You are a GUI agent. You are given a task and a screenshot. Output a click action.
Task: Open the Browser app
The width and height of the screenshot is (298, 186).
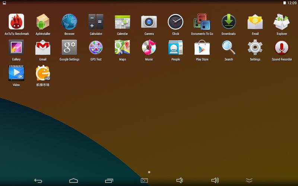[x=69, y=22]
